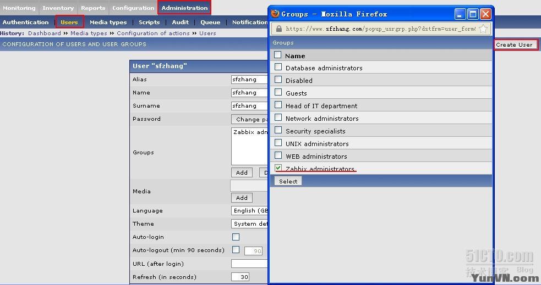Click the bookmark star in popup address bar

pos(483,29)
